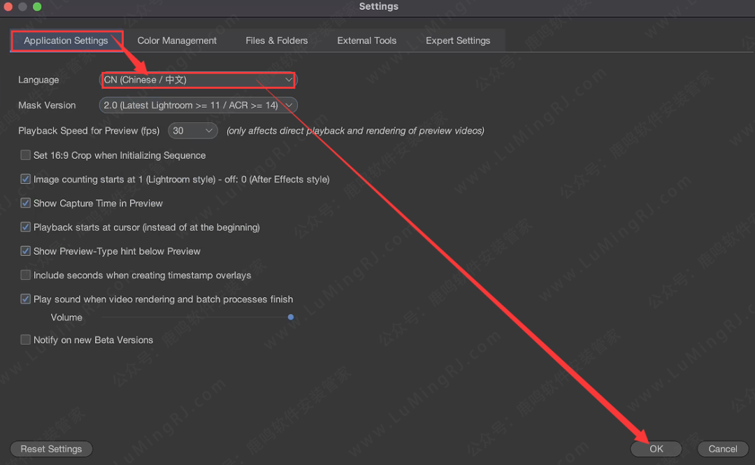Open the Files & Folders tab
Image resolution: width=755 pixels, height=465 pixels.
tap(276, 41)
